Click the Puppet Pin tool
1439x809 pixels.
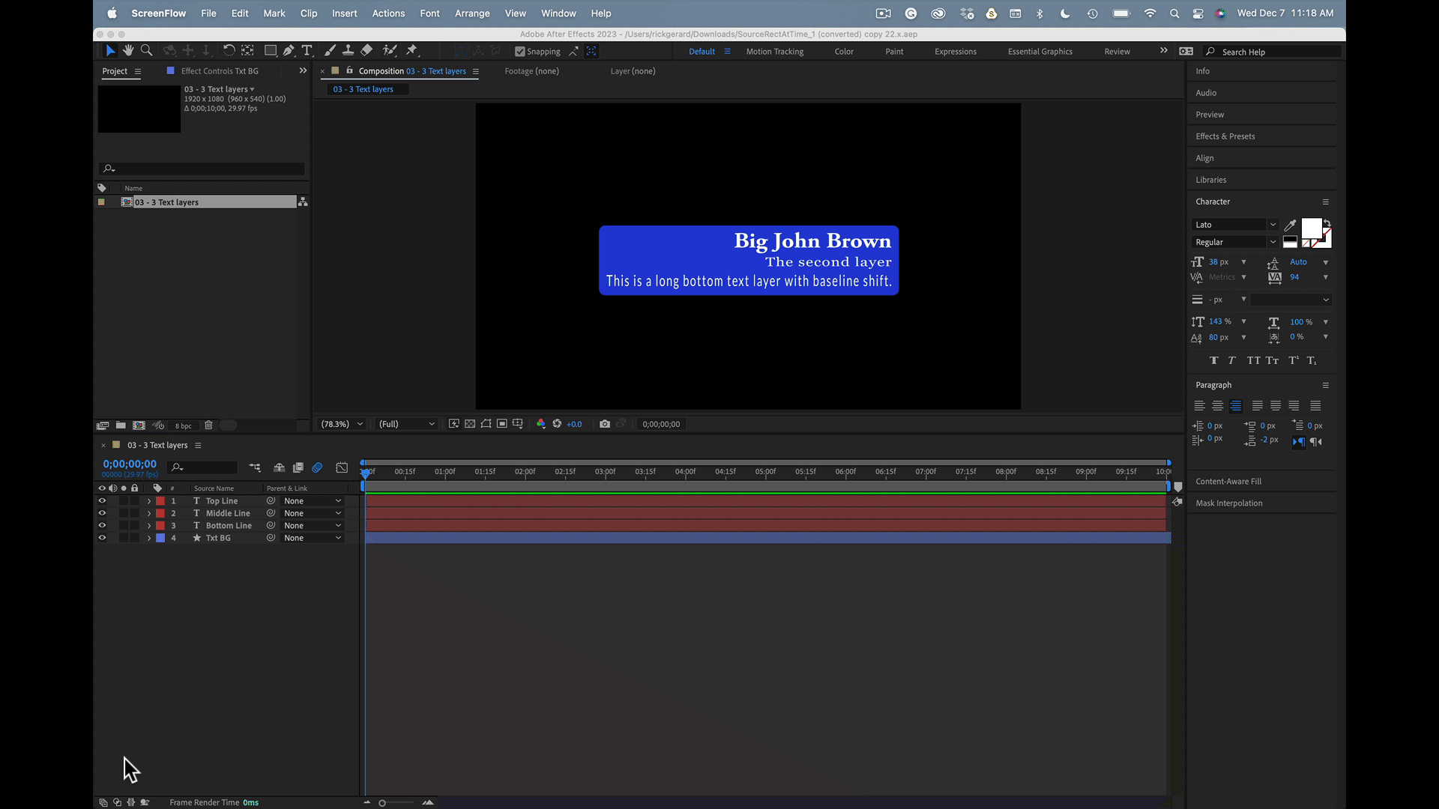411,50
